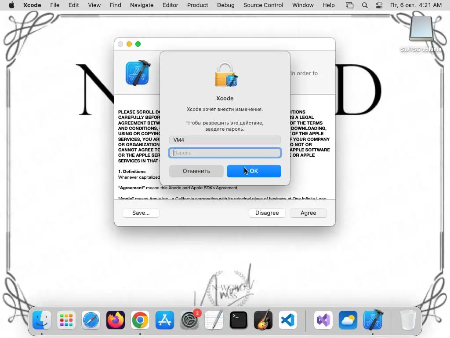Cancel the dialog with Отменить button
This screenshot has height=338, width=450.
pos(196,171)
